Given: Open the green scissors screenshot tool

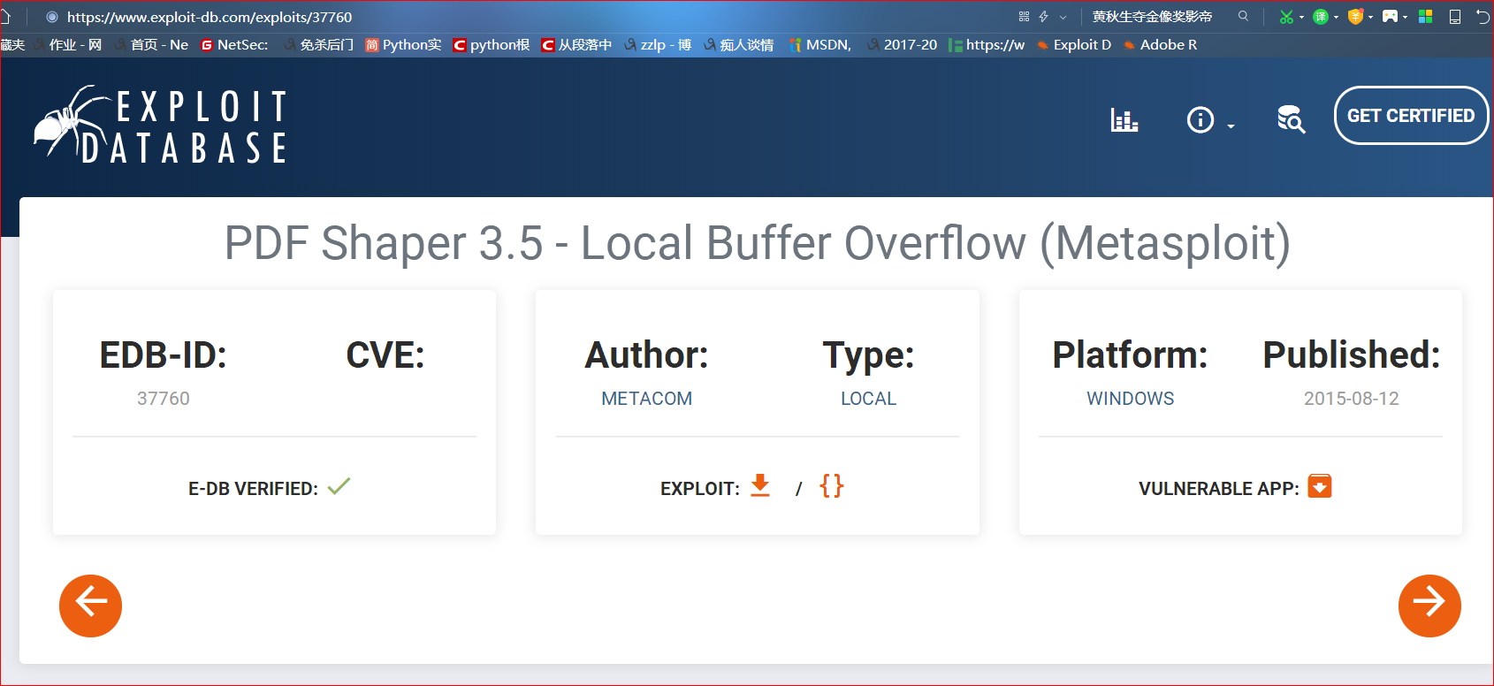Looking at the screenshot, I should pos(1286,17).
